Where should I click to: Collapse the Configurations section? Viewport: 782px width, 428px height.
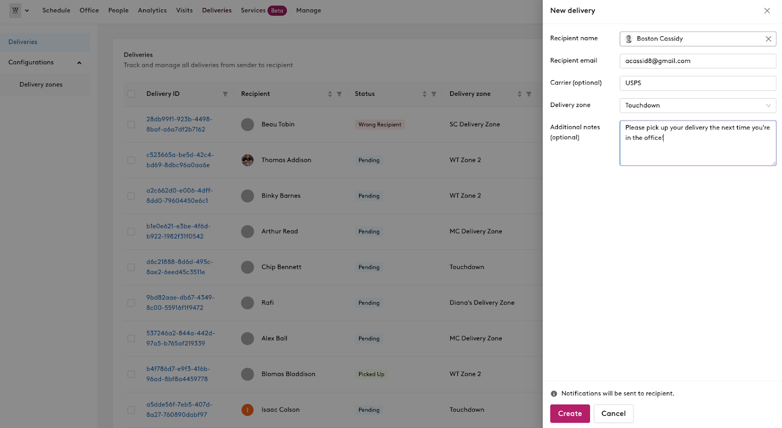79,63
